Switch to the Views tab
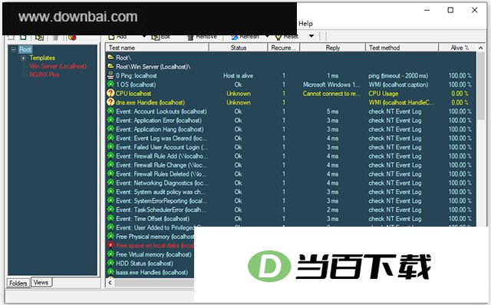 coord(41,283)
